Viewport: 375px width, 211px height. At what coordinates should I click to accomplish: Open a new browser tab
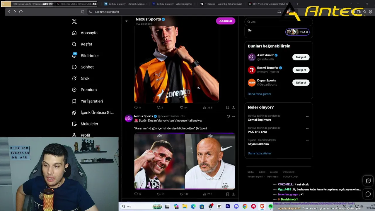click(297, 4)
